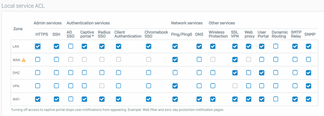Enable HTTPS for the DMZ zone
The image size is (324, 116).
pyautogui.click(x=38, y=73)
